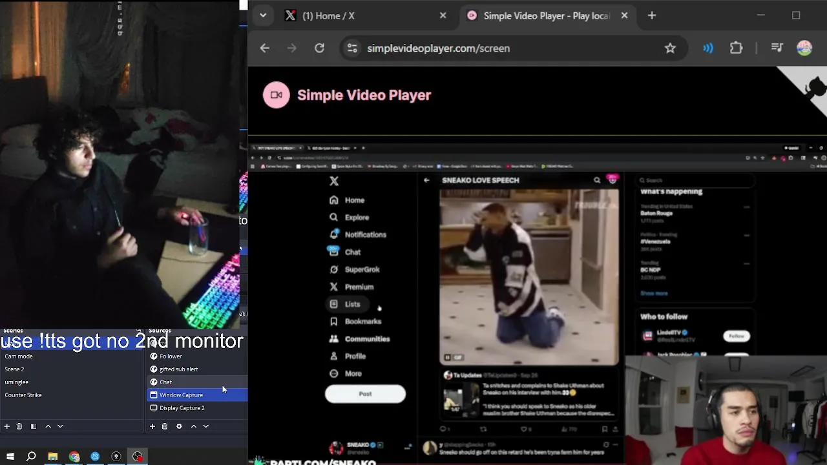Viewport: 827px width, 465px height.
Task: Open Bookmarks in X sidebar
Action: pyautogui.click(x=355, y=322)
